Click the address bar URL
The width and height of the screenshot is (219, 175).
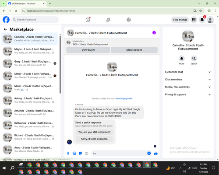[x=51, y=11]
